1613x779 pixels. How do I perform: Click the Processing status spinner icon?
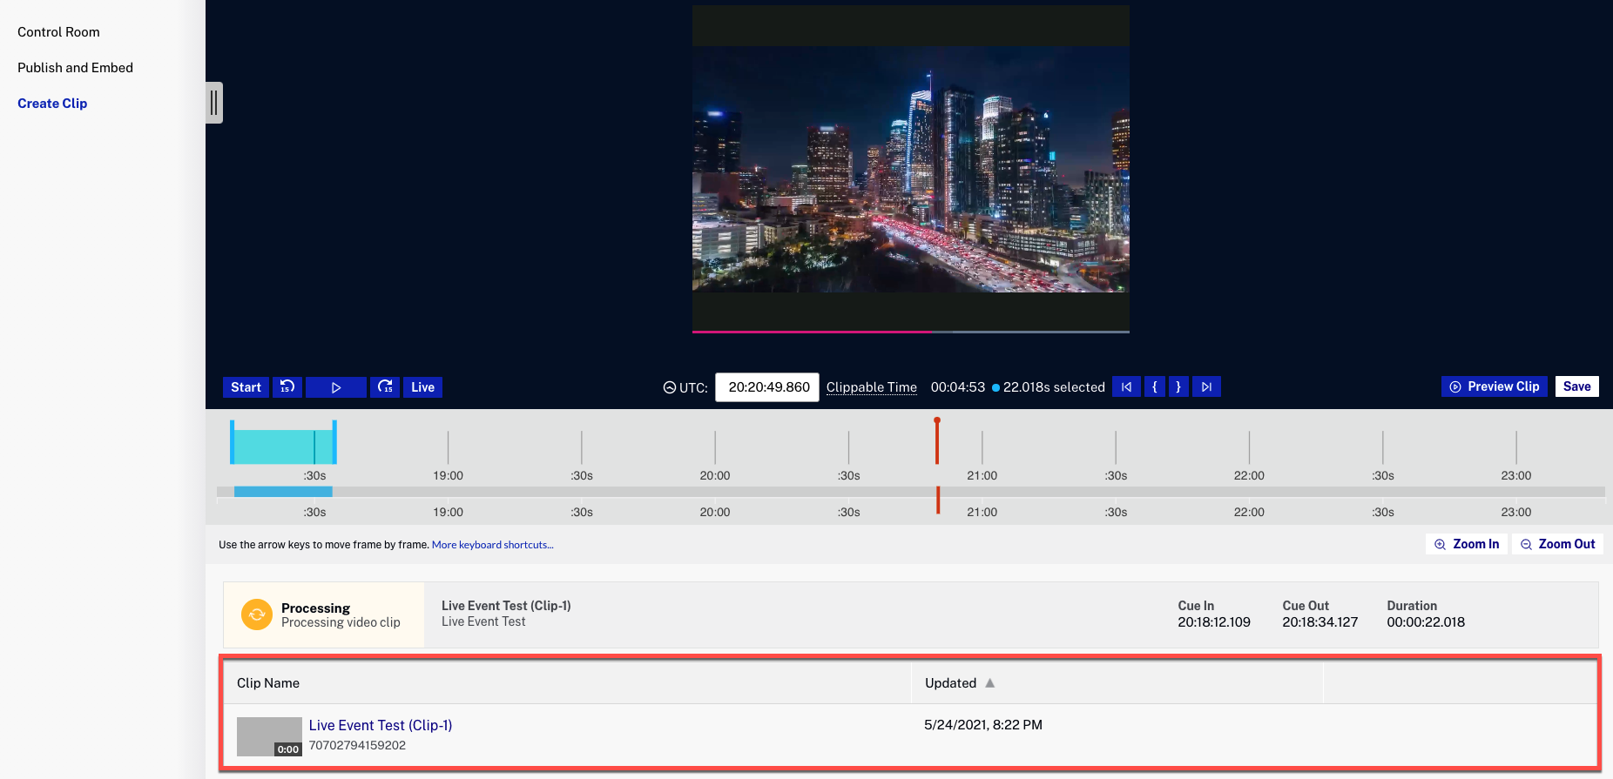(x=257, y=614)
